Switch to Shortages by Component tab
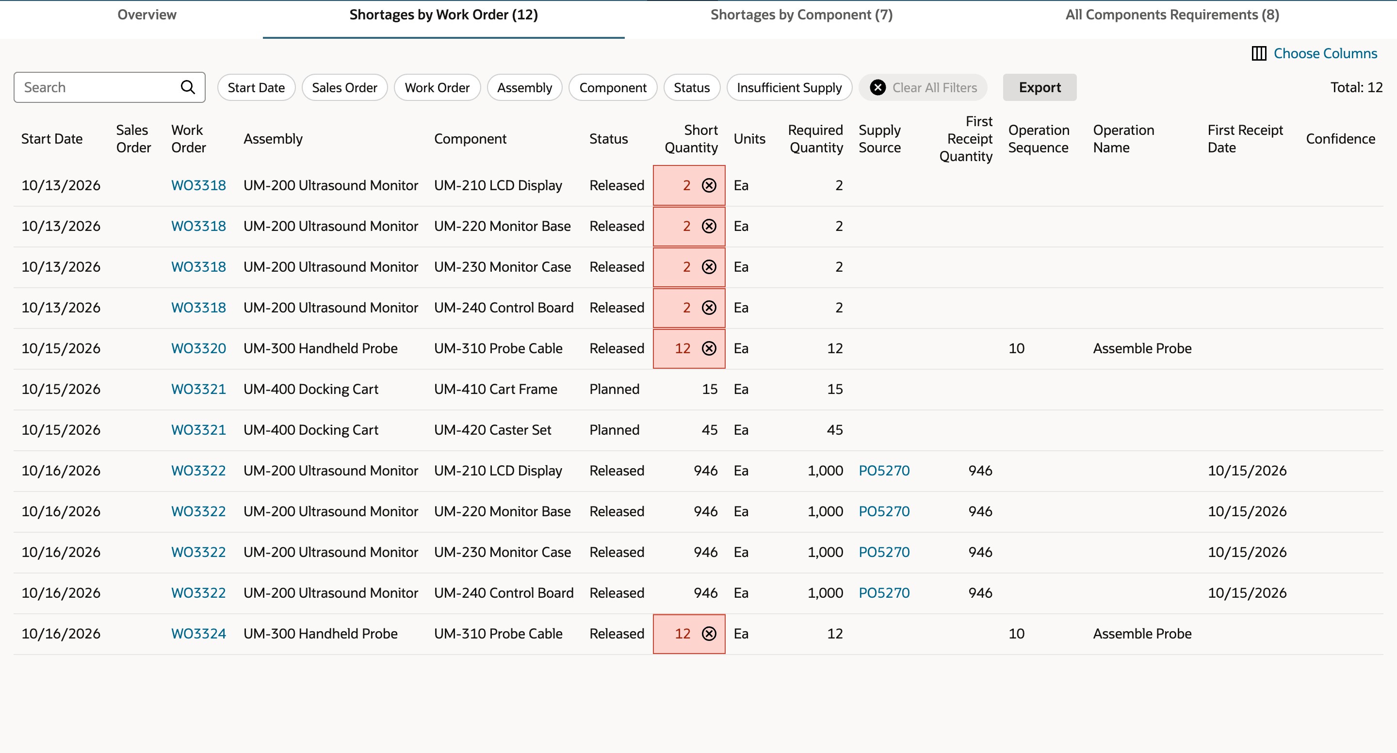The width and height of the screenshot is (1397, 753). click(x=801, y=15)
